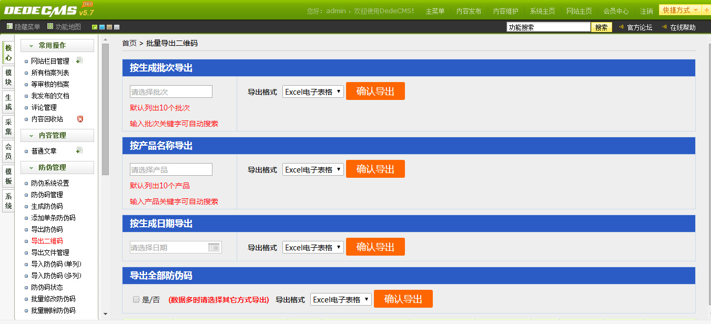This screenshot has width=711, height=324.
Task: Open 导出文件管理 in sidebar
Action: point(50,252)
